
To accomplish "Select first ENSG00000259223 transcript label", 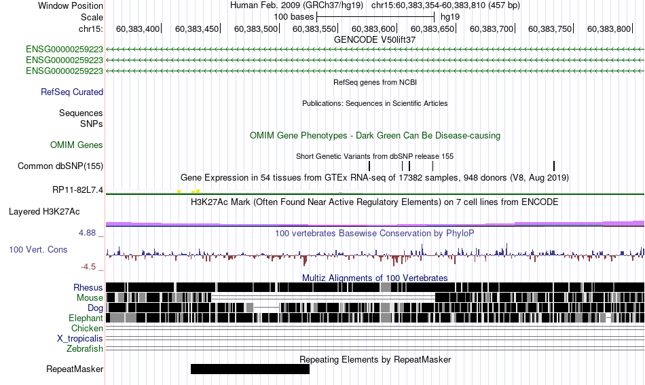I will tap(64, 50).
